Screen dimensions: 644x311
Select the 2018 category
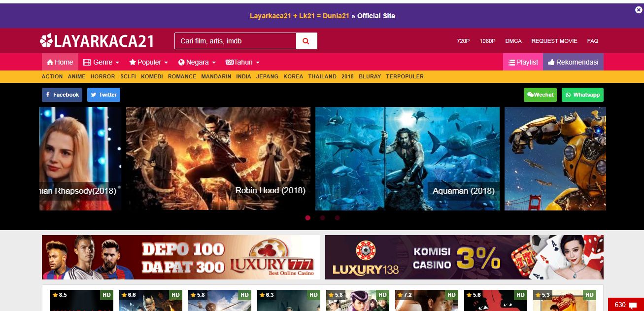pyautogui.click(x=347, y=76)
